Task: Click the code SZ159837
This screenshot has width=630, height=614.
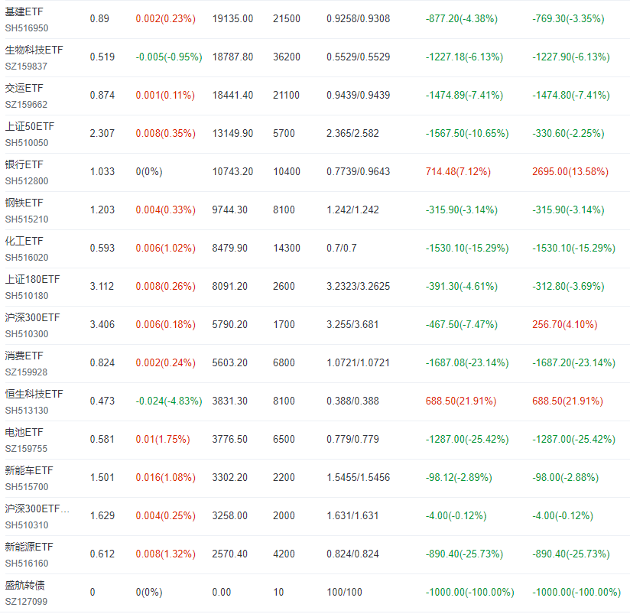Action: (26, 67)
